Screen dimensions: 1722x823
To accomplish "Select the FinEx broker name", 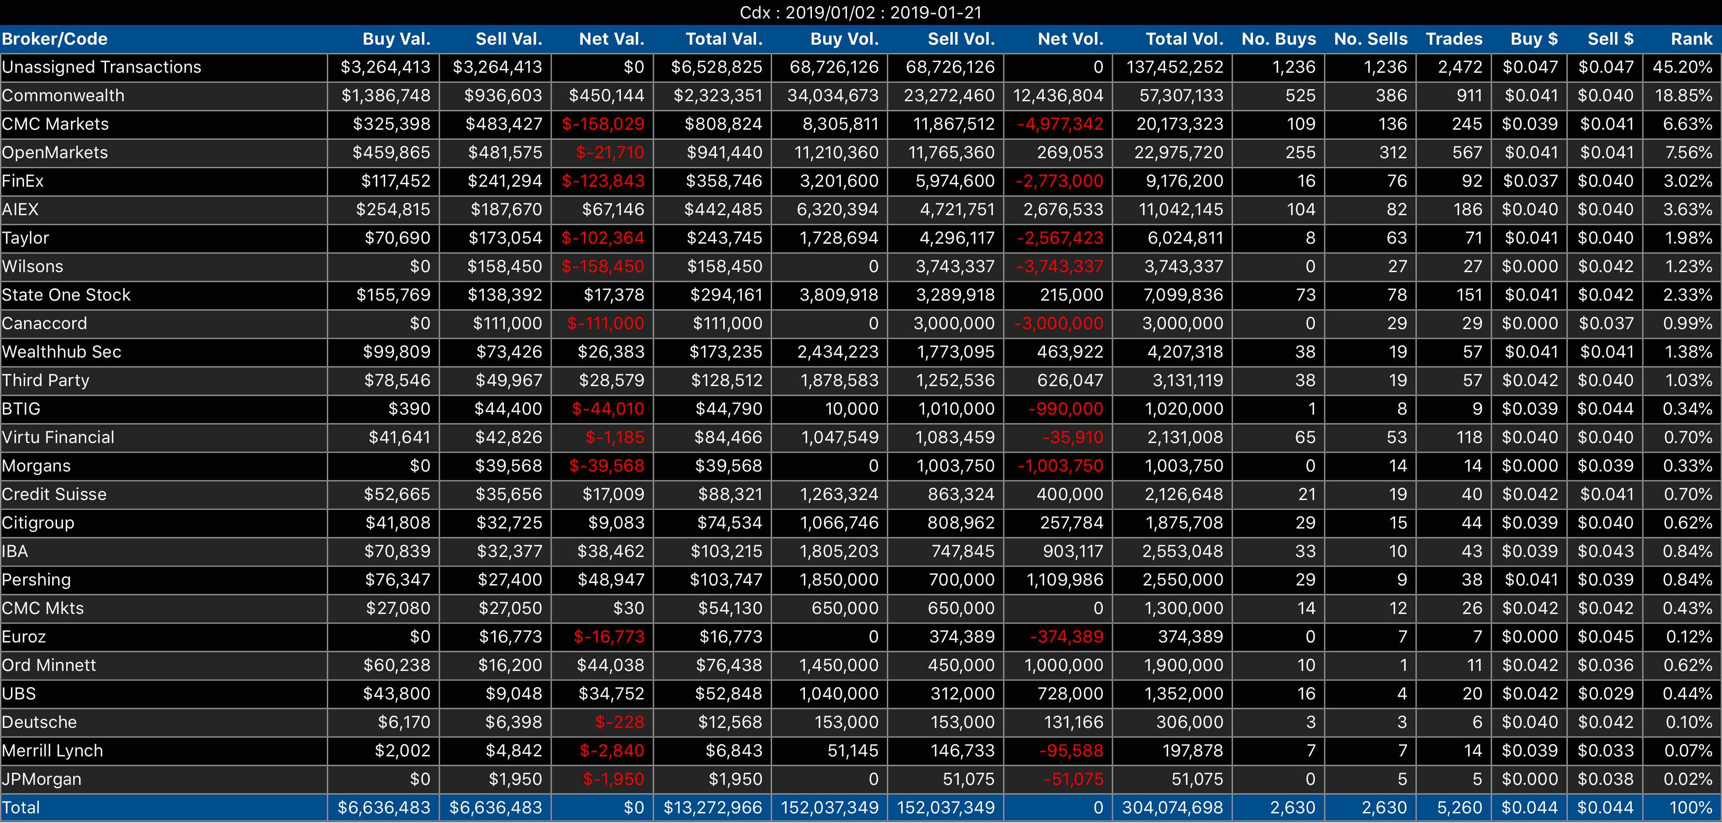I will click(x=23, y=181).
